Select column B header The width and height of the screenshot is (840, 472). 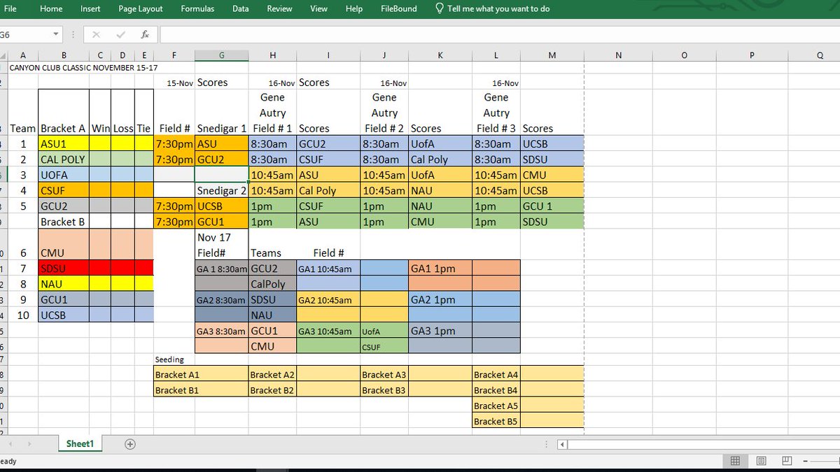coord(64,55)
